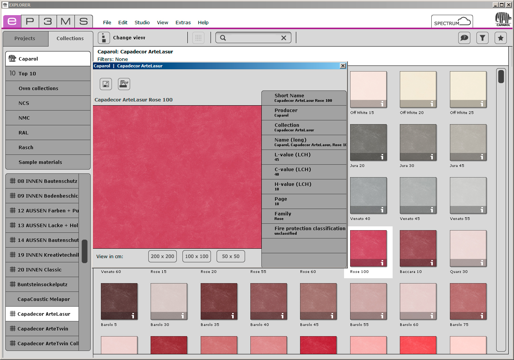Open the Edit menu
The height and width of the screenshot is (360, 514).
coord(123,22)
